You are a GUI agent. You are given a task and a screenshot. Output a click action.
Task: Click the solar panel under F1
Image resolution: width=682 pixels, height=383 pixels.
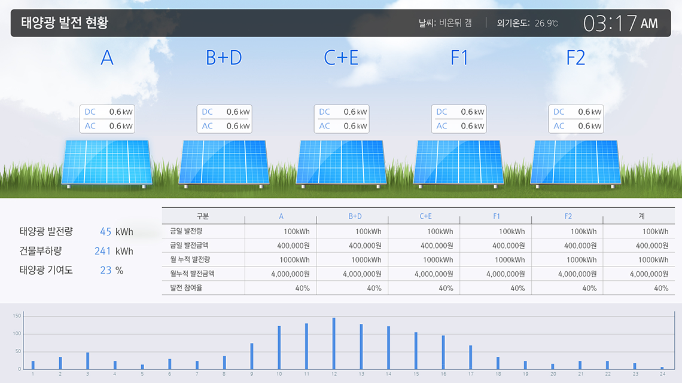(x=458, y=163)
